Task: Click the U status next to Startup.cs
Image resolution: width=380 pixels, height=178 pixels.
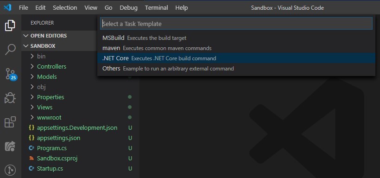Action: pos(130,168)
